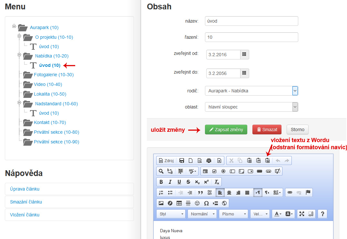Click the Paste from Word icon

[x=268, y=161]
